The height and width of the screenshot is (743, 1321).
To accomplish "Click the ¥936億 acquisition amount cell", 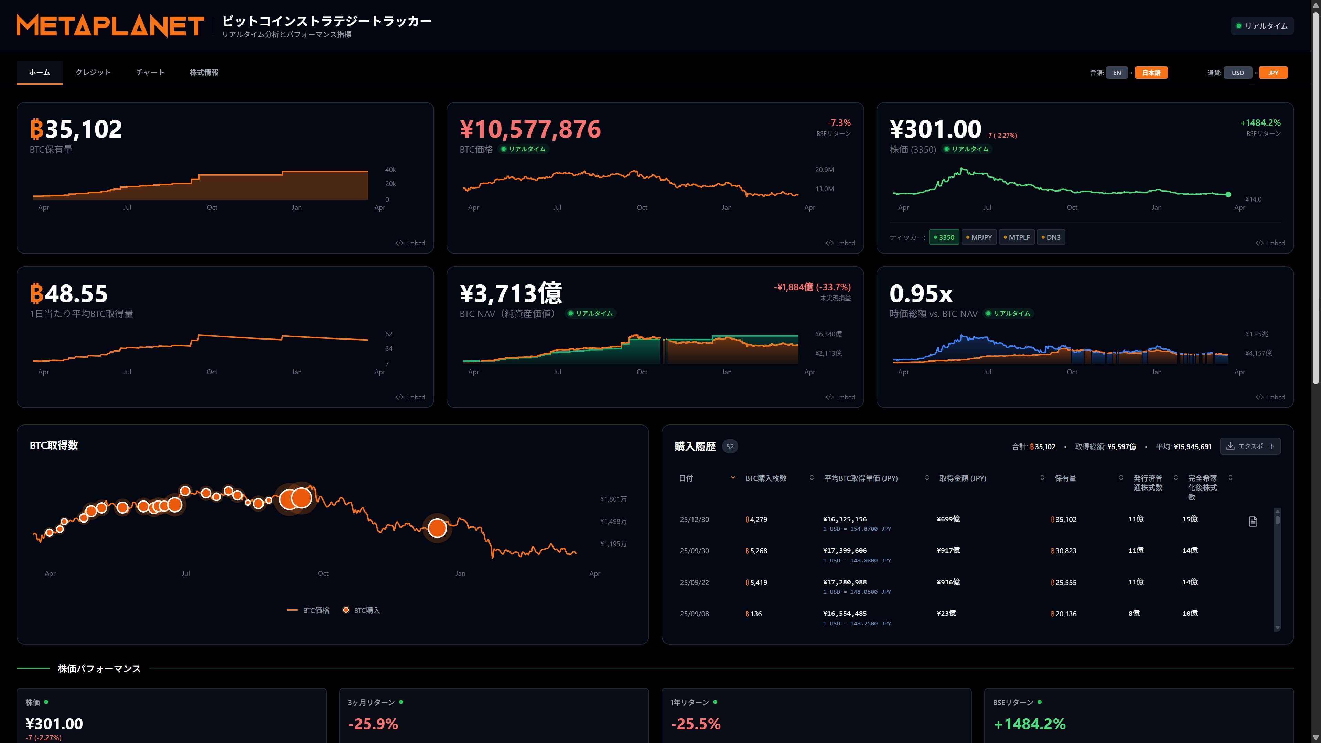I will (x=949, y=582).
